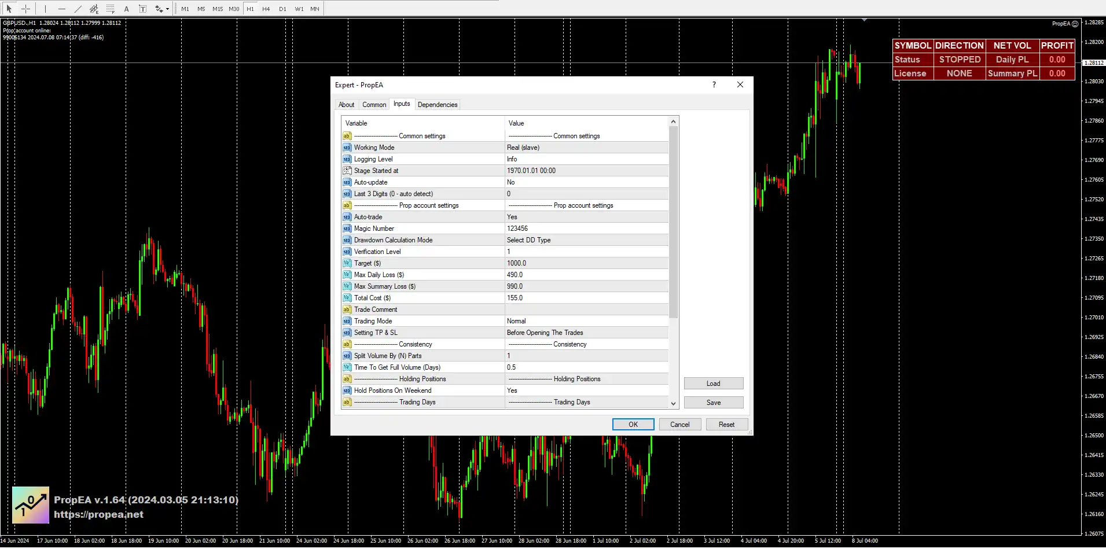Edit Target ($) value 1000.0
The height and width of the screenshot is (549, 1106).
click(x=586, y=263)
